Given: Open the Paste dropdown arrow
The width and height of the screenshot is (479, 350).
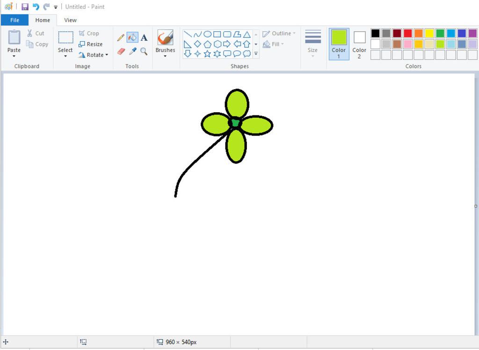Looking at the screenshot, I should 14,56.
